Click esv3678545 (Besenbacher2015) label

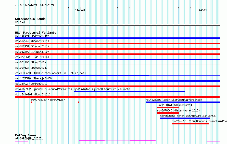pos(178,110)
